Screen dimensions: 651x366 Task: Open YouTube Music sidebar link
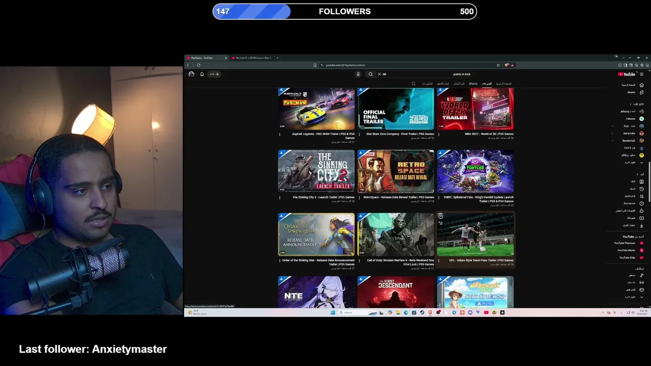[x=631, y=250]
